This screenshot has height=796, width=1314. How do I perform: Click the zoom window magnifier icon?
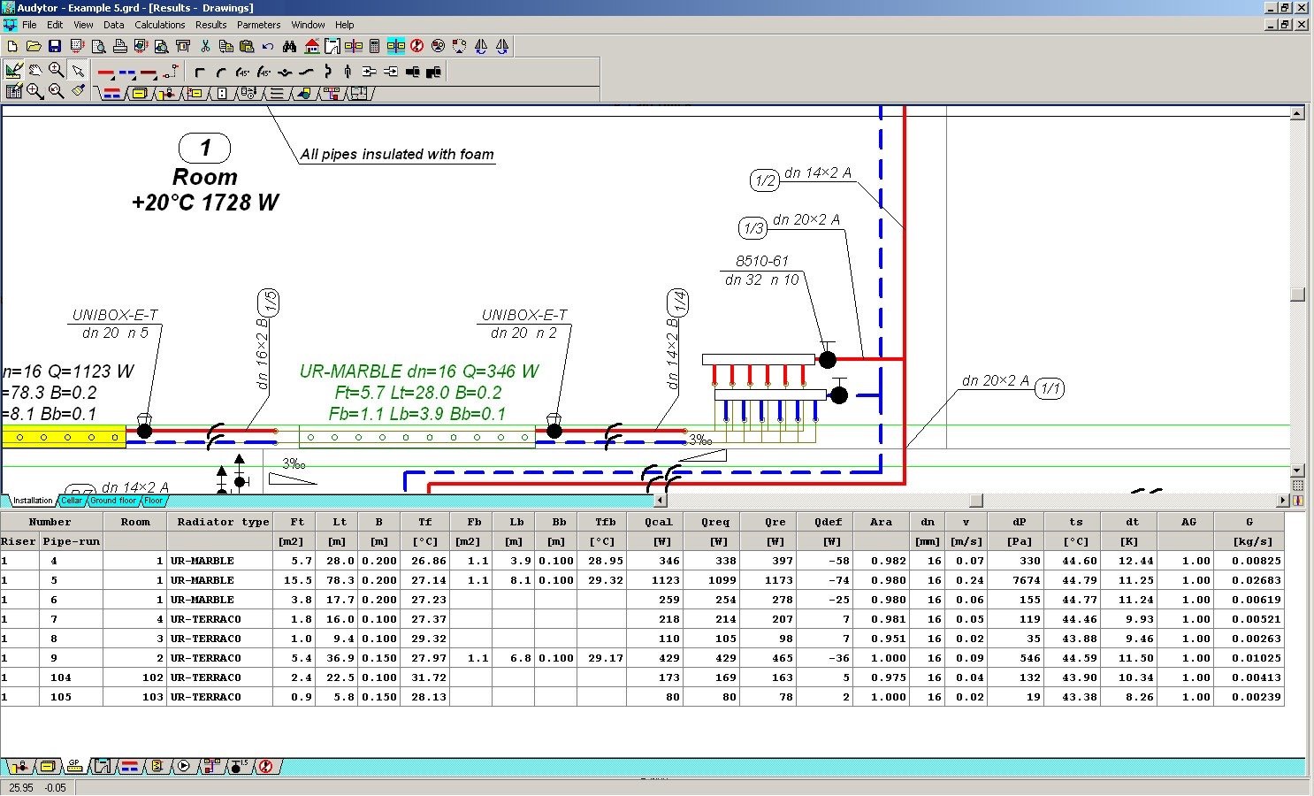pos(35,91)
